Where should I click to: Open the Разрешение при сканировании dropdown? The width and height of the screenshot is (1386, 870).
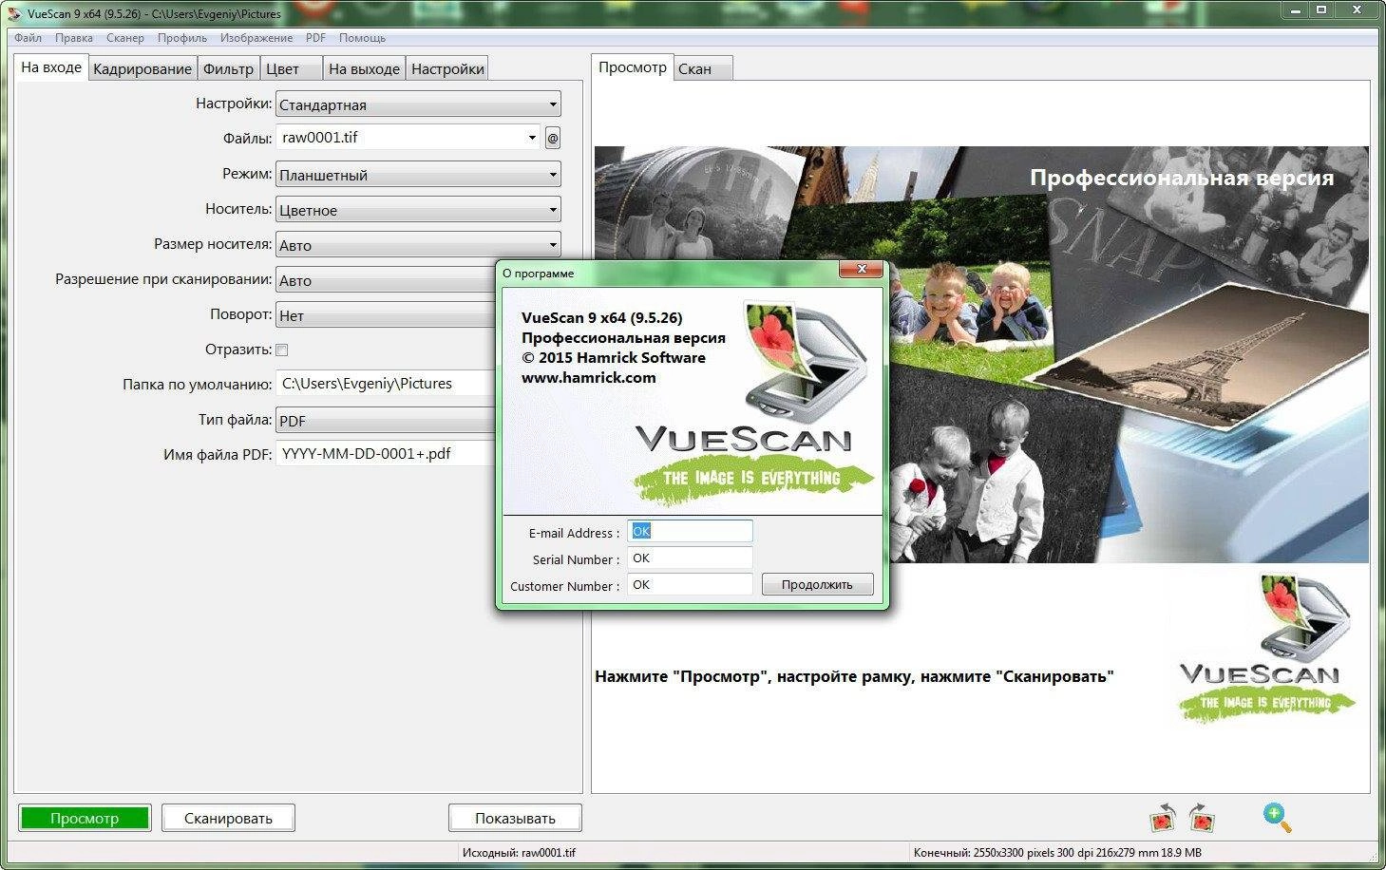[x=385, y=280]
